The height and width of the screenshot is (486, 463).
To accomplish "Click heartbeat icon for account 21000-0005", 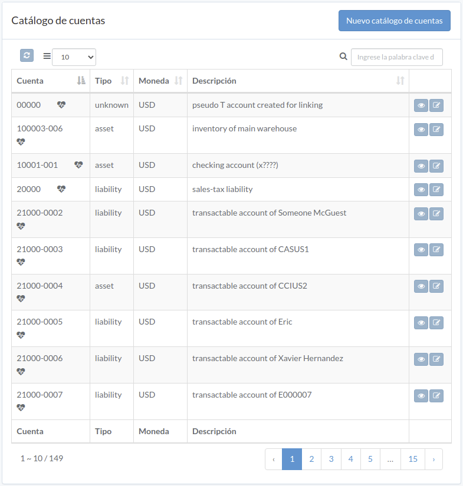I will 21,335.
